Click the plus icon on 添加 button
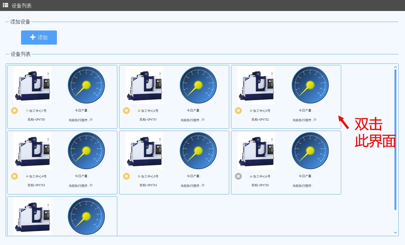Image resolution: width=405 pixels, height=245 pixels. point(33,37)
